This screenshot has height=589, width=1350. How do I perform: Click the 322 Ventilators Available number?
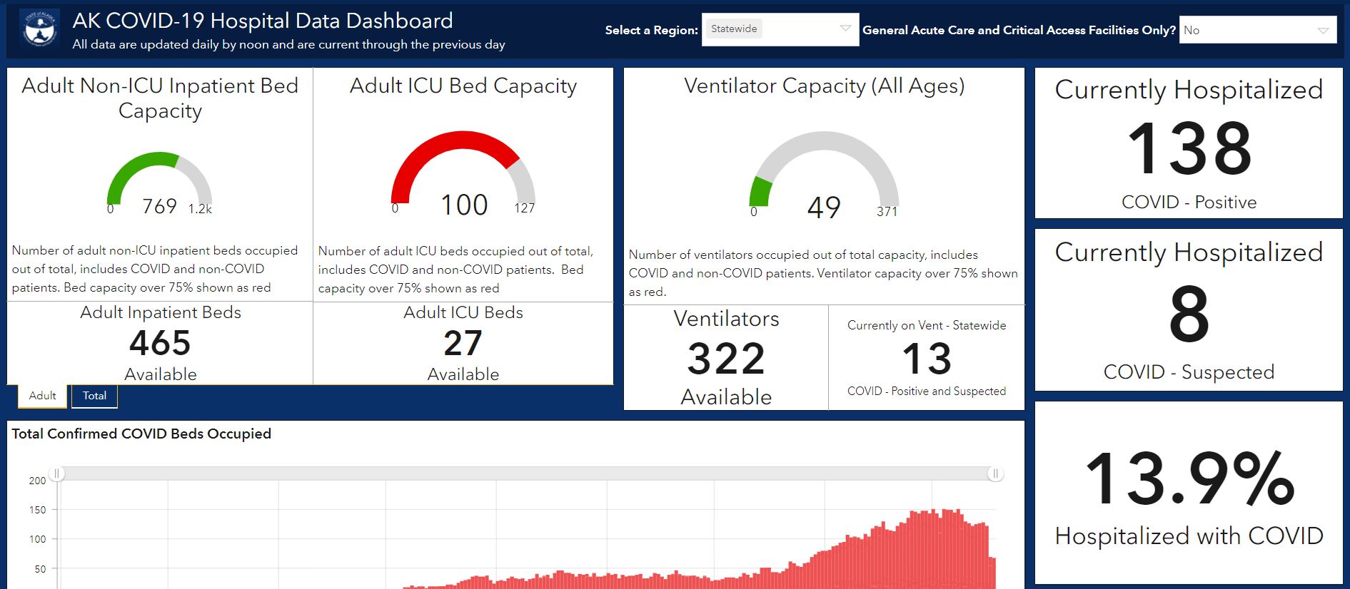coord(726,359)
